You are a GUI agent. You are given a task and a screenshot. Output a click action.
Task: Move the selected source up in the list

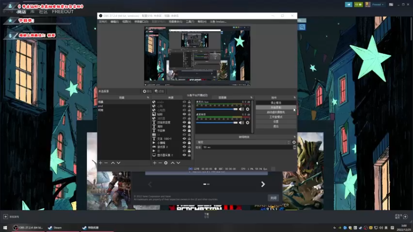[x=172, y=163]
